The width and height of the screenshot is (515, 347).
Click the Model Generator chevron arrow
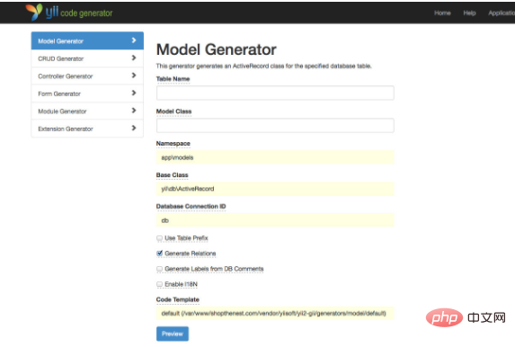click(x=134, y=40)
